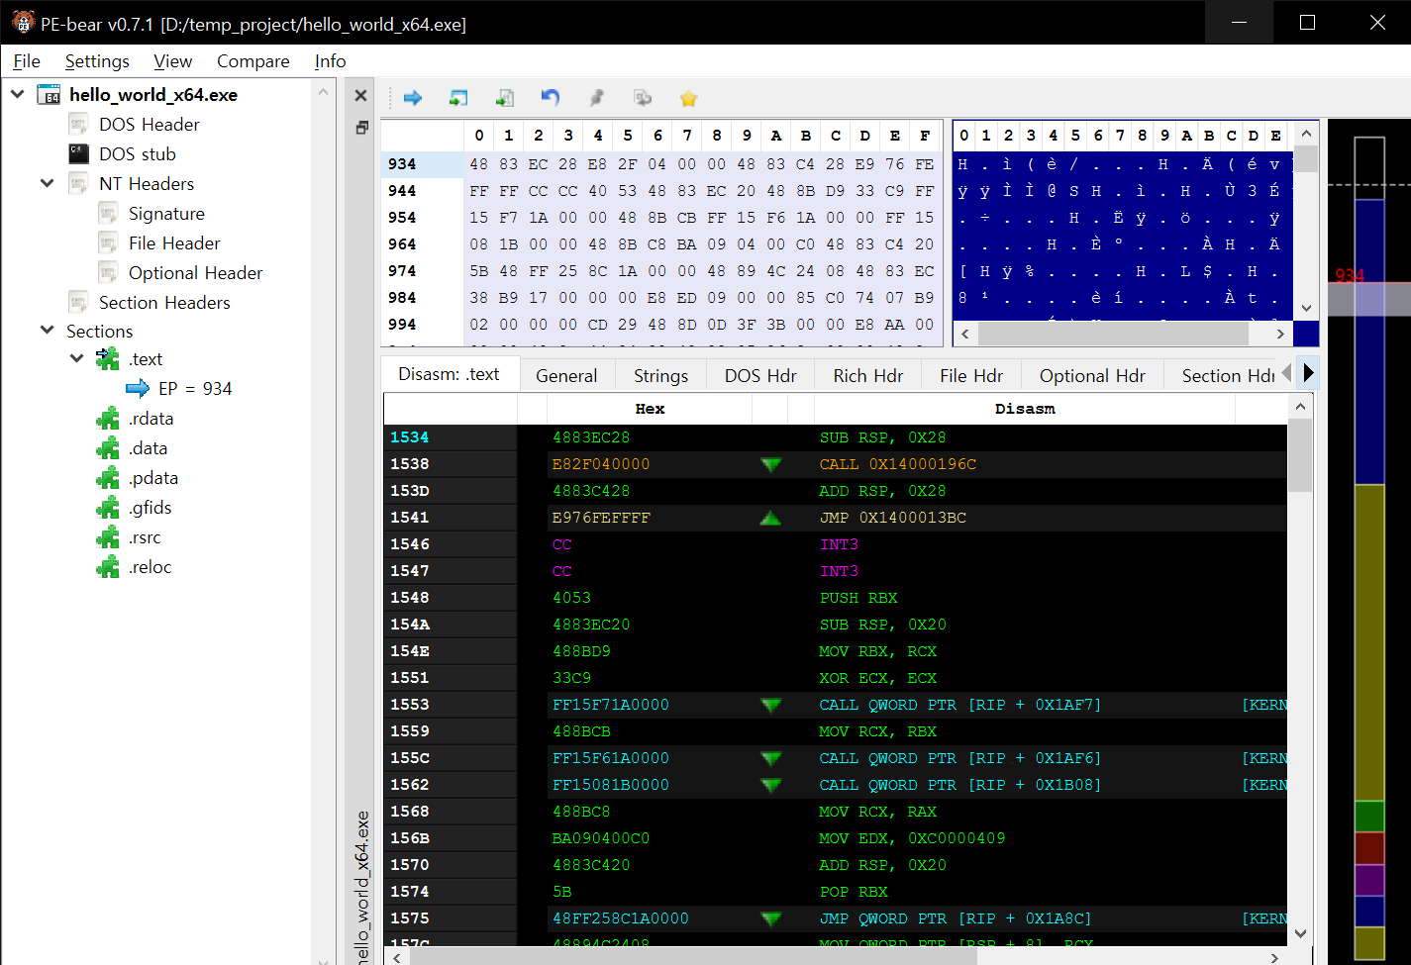Image resolution: width=1411 pixels, height=965 pixels.
Task: Collapse the hello_world_x64.exe tree root
Action: coord(18,94)
